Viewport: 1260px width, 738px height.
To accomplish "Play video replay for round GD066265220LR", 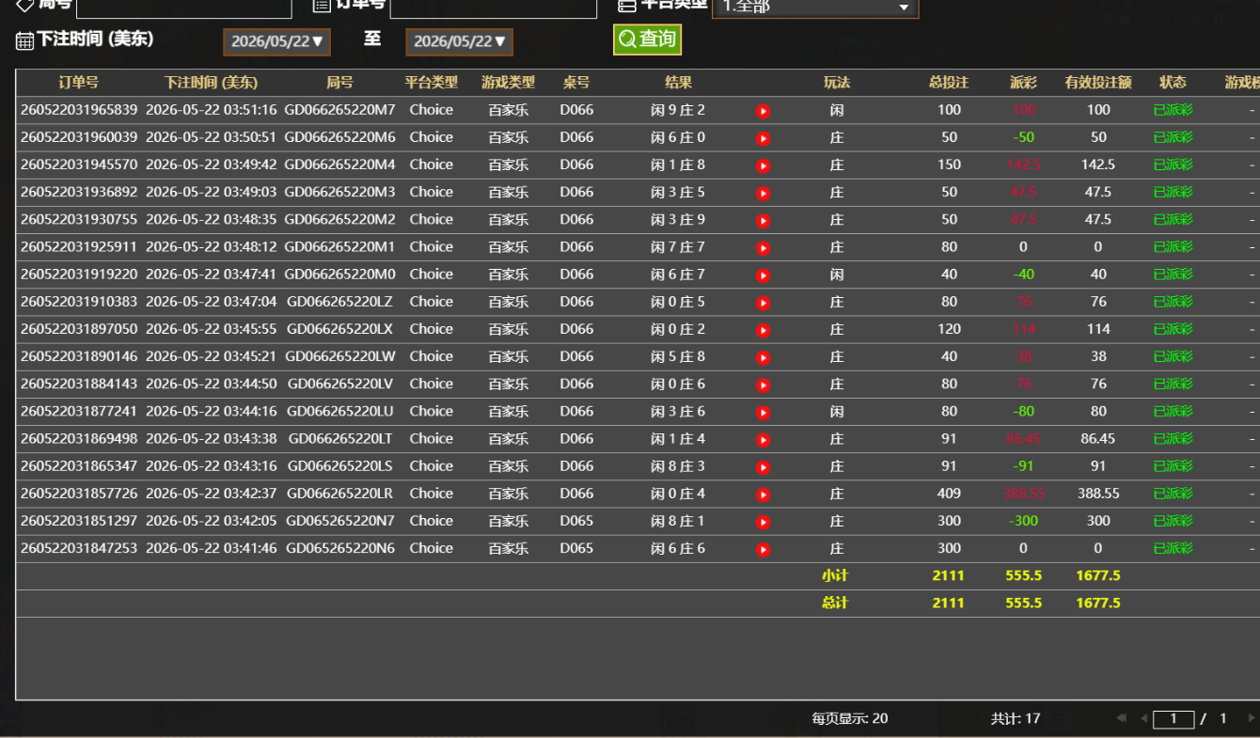I will 764,495.
